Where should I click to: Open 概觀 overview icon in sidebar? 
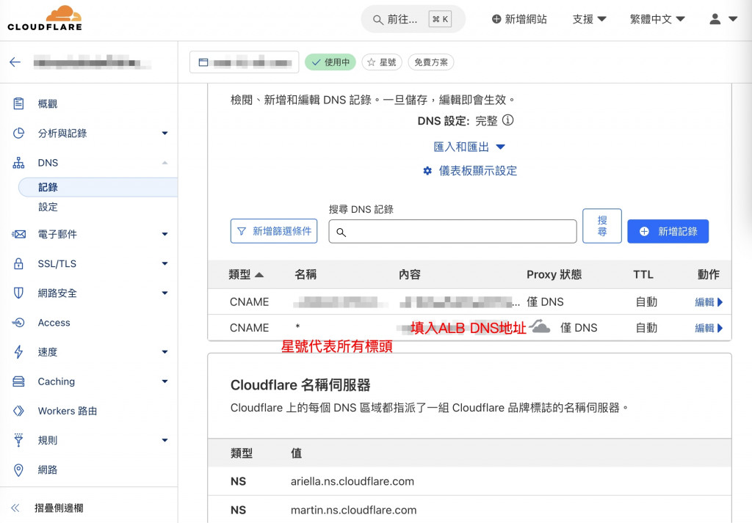click(18, 103)
